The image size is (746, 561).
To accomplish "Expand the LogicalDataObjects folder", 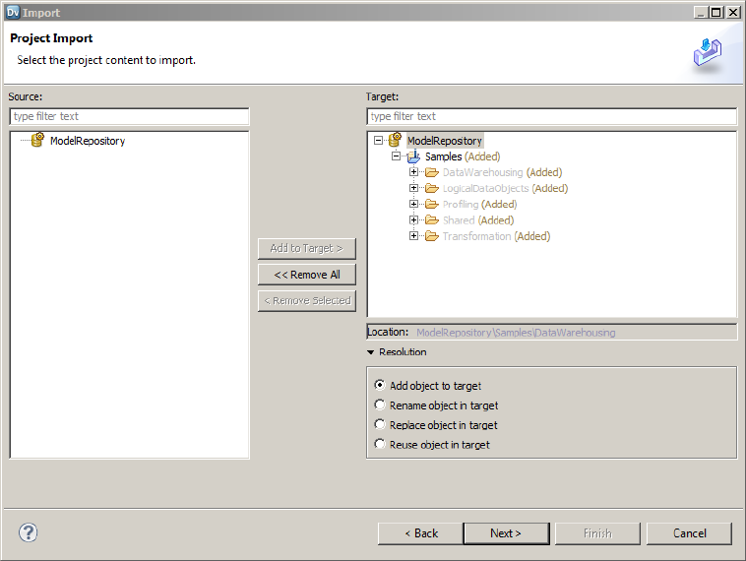I will pos(414,188).
